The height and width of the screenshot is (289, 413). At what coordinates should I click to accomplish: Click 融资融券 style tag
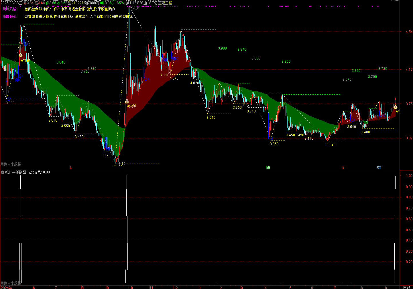pos(31,9)
